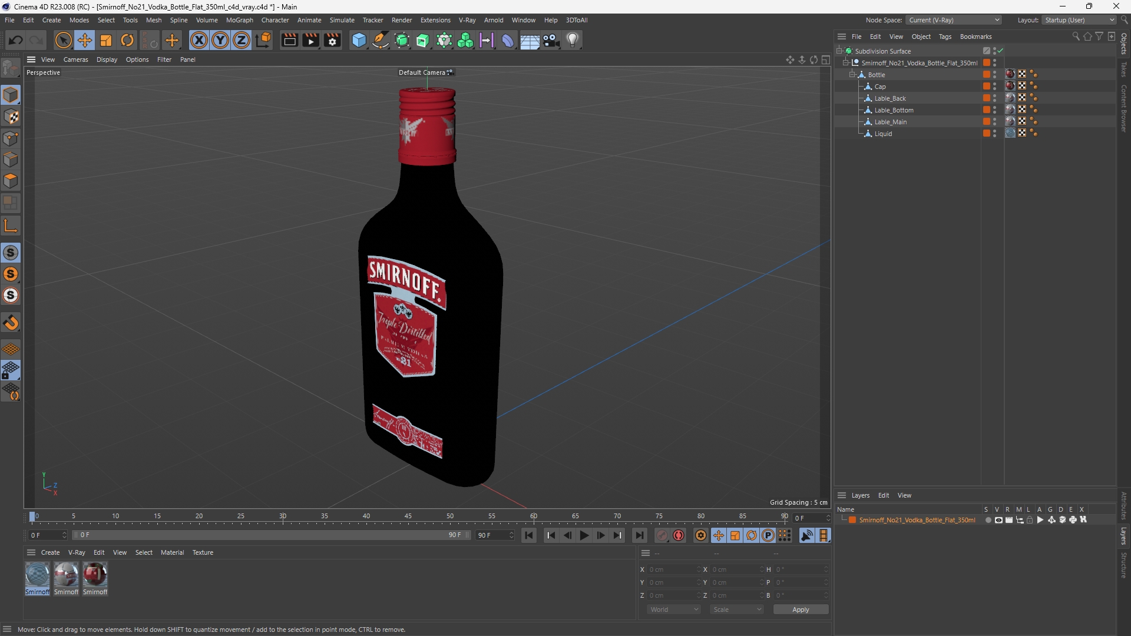Viewport: 1131px width, 636px height.
Task: Go to the end of animation
Action: click(x=639, y=535)
